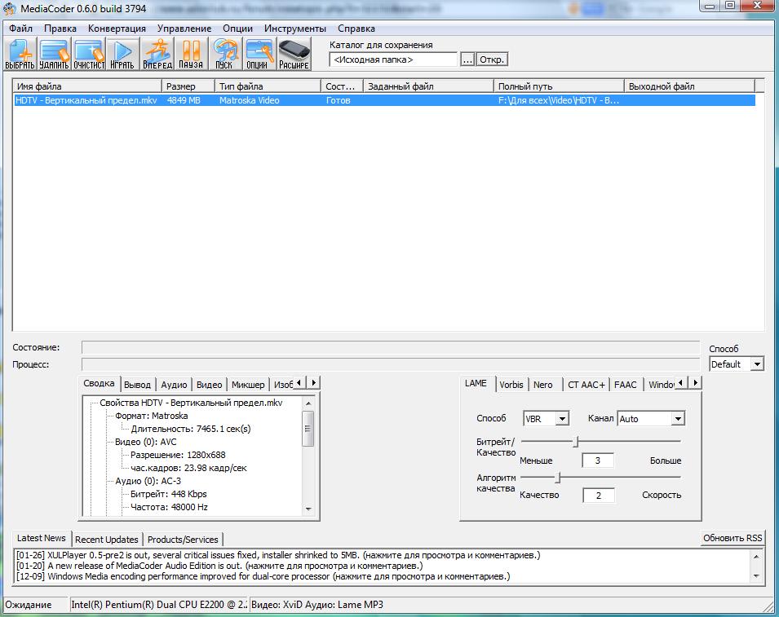Click the Разрешение: 1280x688 tree entry
779x617 pixels.
(x=178, y=455)
